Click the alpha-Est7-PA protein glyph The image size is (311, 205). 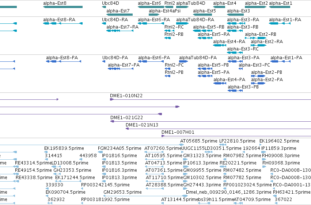(121, 69)
